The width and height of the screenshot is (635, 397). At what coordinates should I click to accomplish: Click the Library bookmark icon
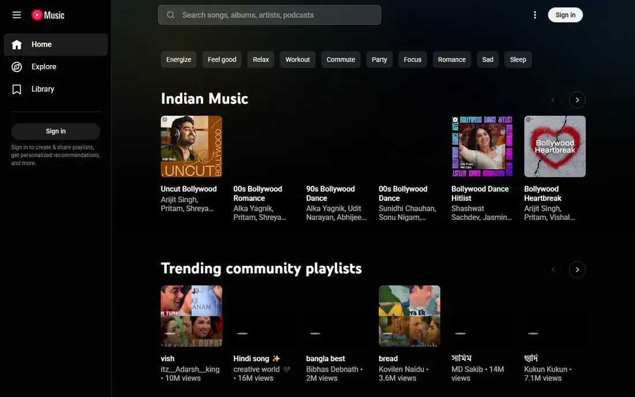coord(17,89)
